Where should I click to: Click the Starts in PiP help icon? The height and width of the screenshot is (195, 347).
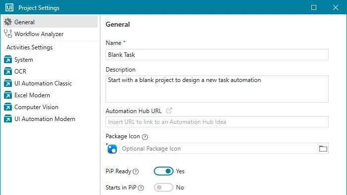pos(141,188)
